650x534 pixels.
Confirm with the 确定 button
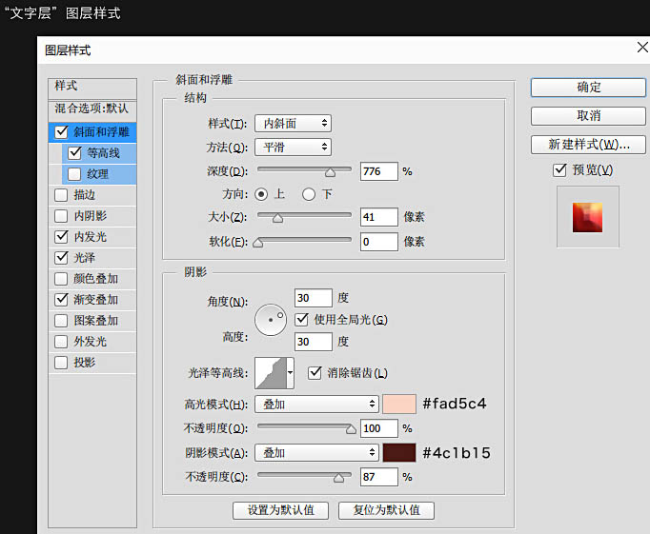click(x=588, y=88)
